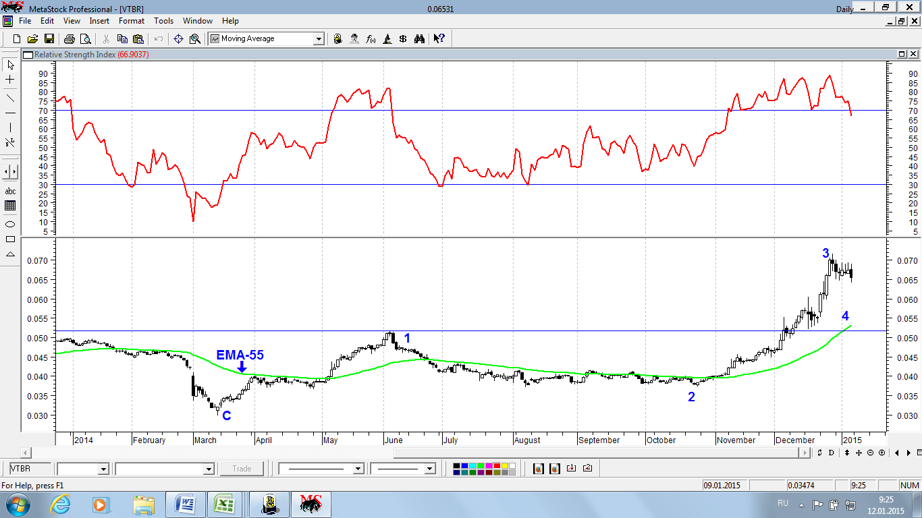Click the Trade button
The image size is (922, 518).
click(x=242, y=468)
